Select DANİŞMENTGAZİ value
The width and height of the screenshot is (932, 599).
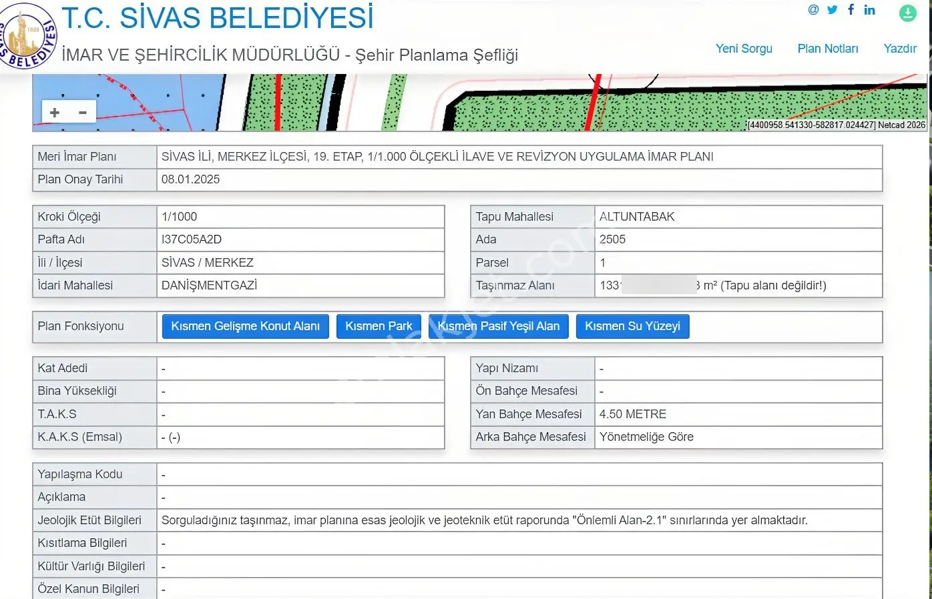tap(209, 285)
